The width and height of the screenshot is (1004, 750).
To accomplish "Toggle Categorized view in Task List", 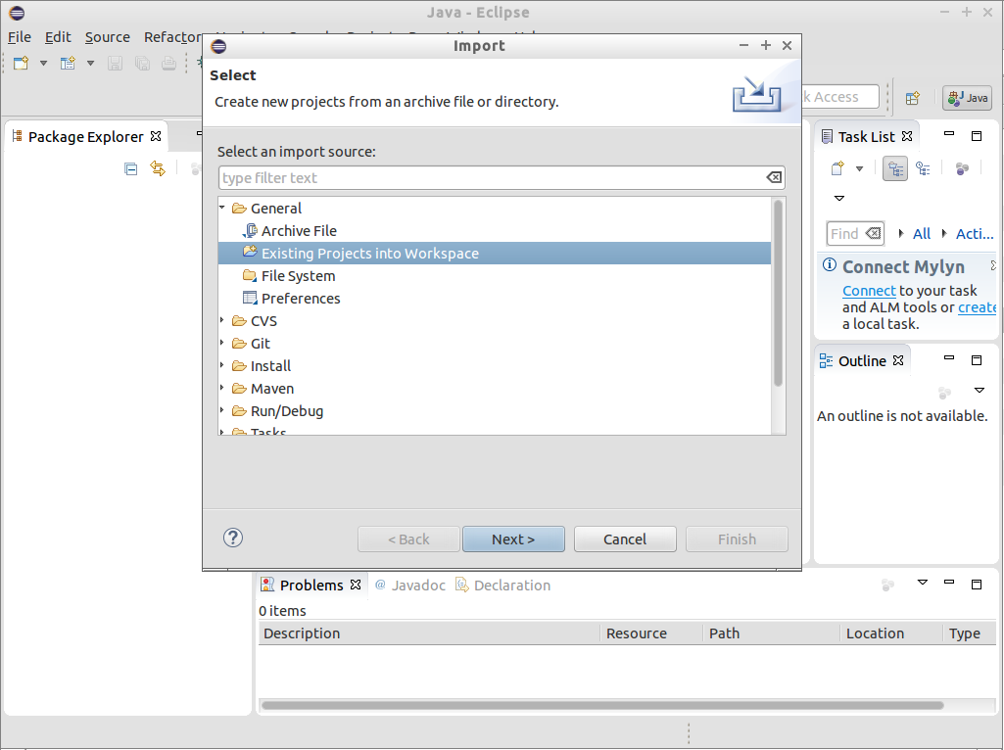I will [x=895, y=169].
